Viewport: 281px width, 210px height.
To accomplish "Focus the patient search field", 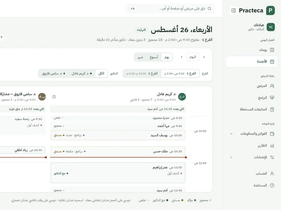I will coord(170,9).
